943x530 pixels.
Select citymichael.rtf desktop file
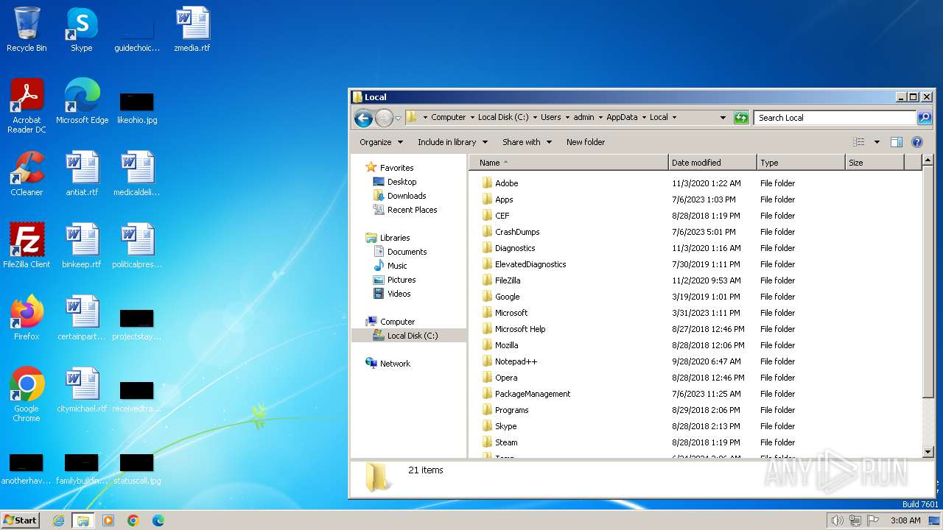point(82,390)
